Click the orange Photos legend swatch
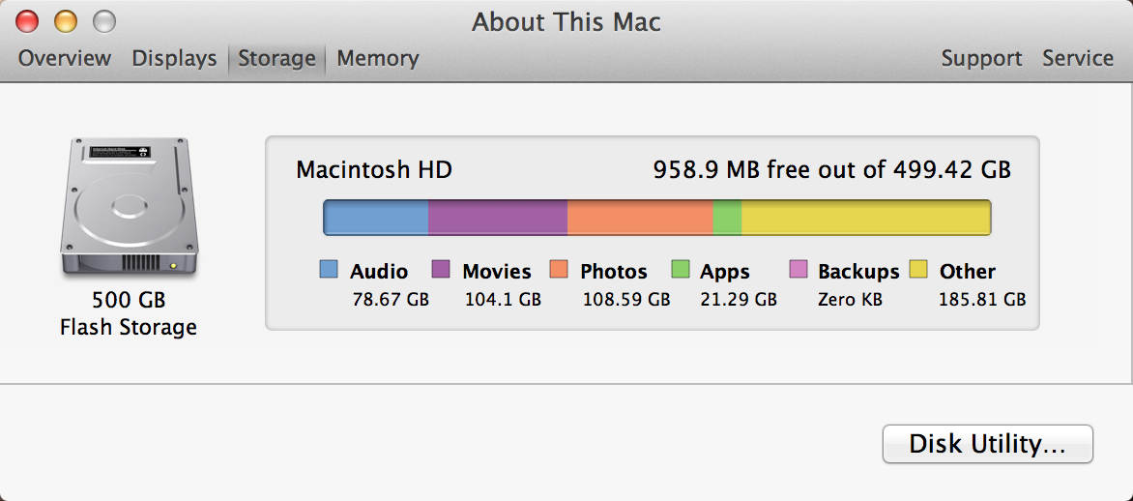1133x501 pixels. [560, 270]
